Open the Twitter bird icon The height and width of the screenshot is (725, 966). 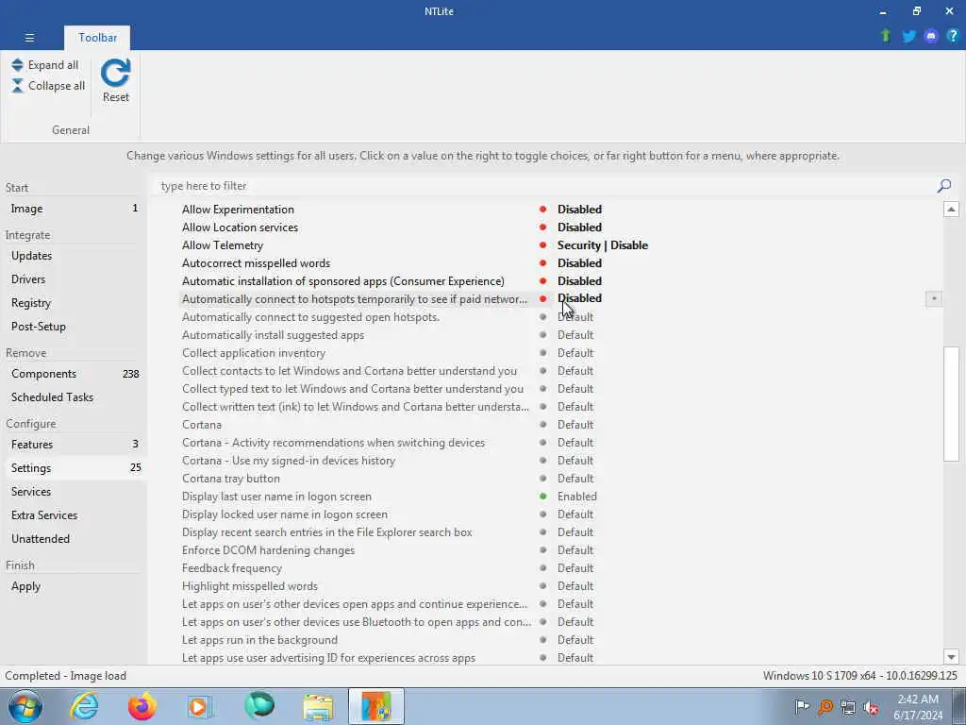tap(908, 37)
